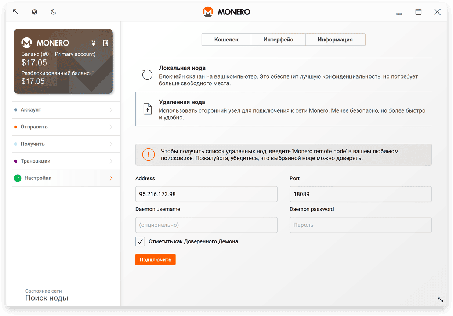Click the Monero logo on wallet card
The image size is (453, 316).
point(26,43)
